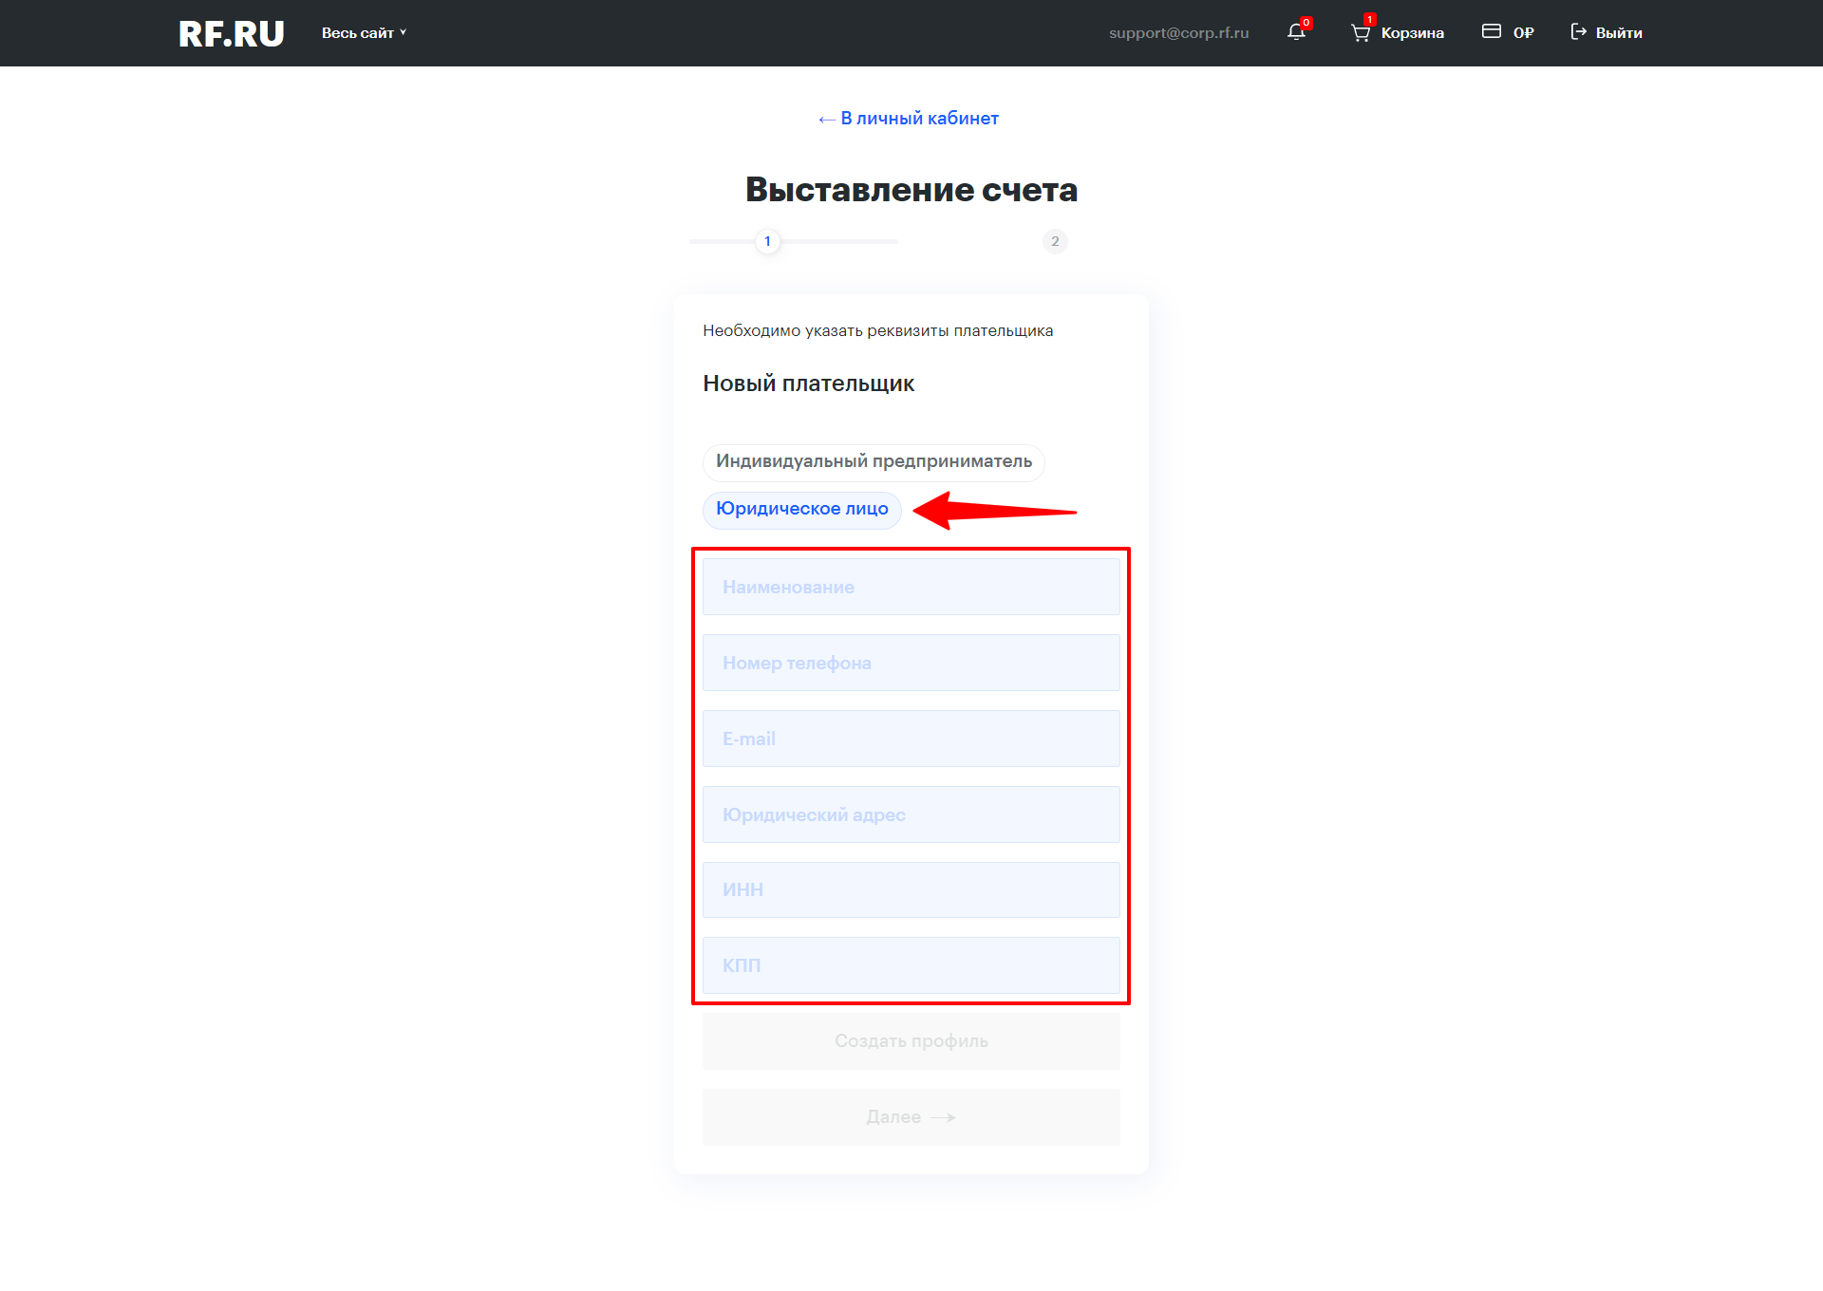
Task: Expand the Весь сайт dropdown
Action: (364, 33)
